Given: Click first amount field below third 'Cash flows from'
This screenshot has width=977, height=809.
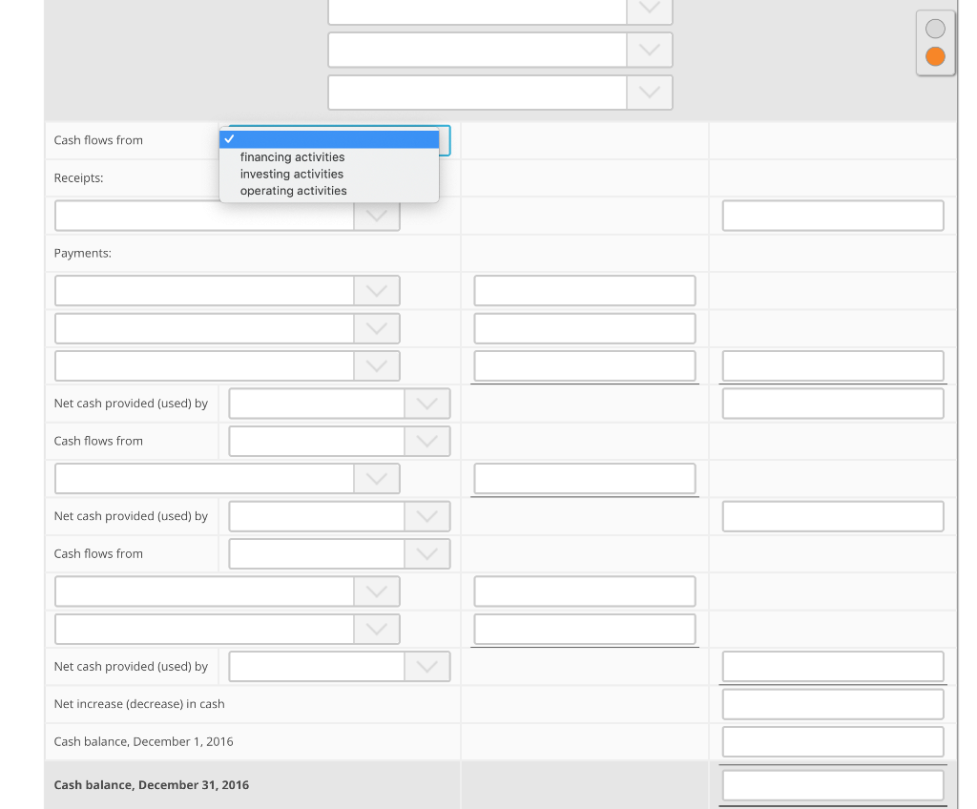Looking at the screenshot, I should tap(585, 591).
